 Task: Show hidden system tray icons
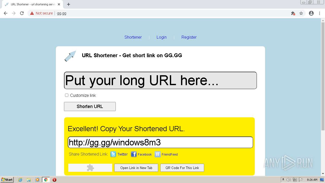pyautogui.click(x=283, y=180)
